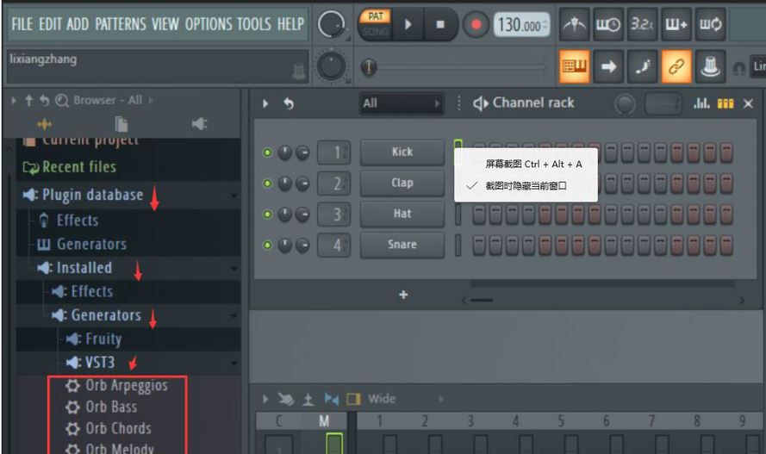Click the browser search magnifier icon
This screenshot has height=454, width=766.
(x=61, y=101)
